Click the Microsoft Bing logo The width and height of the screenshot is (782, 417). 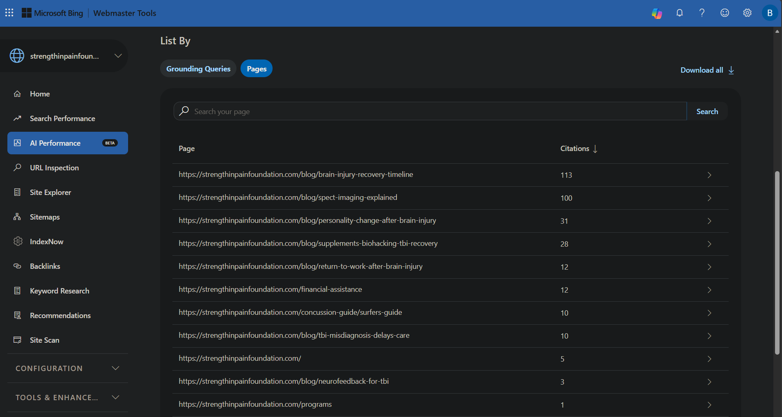52,13
